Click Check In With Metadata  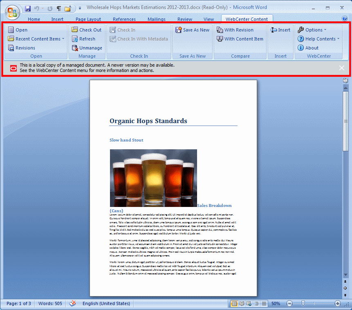139,39
